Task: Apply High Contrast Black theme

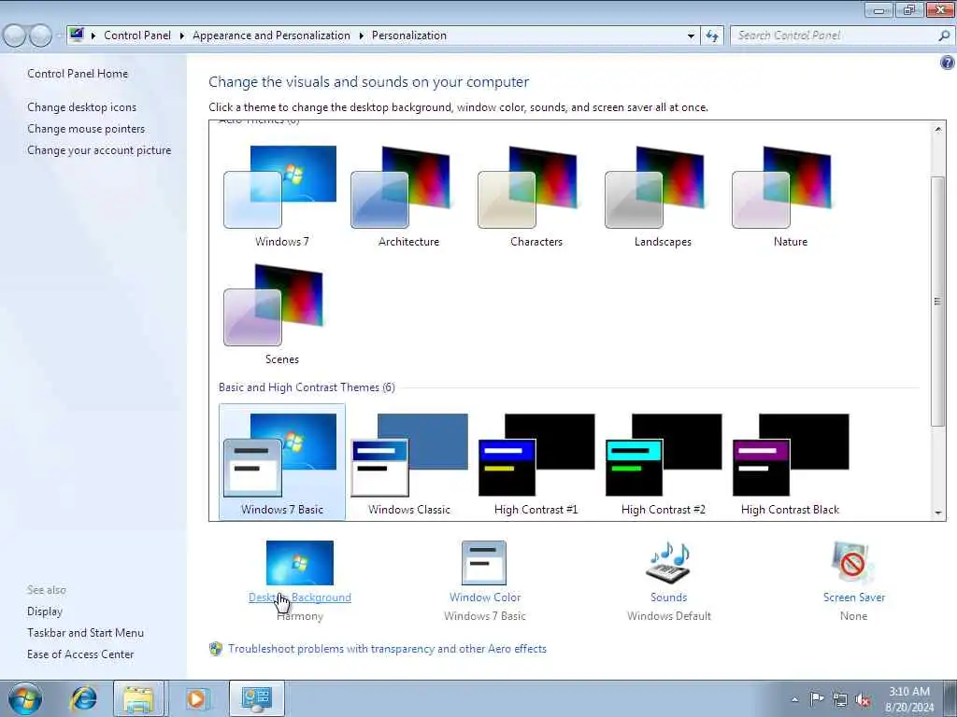Action: tap(790, 462)
